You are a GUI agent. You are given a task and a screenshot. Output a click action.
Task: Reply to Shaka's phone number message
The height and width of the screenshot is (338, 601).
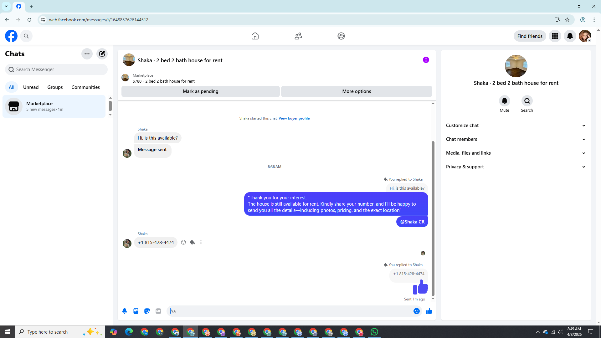click(x=192, y=242)
